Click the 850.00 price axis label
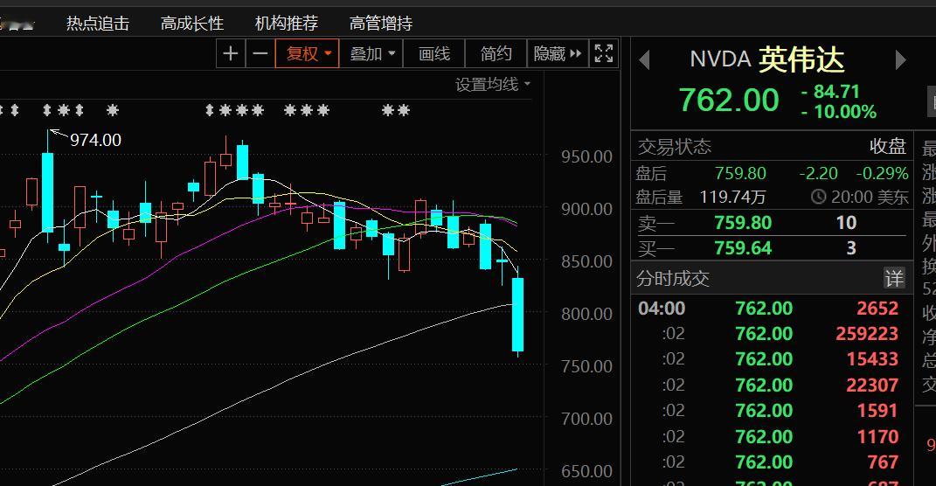The width and height of the screenshot is (936, 486). (586, 261)
